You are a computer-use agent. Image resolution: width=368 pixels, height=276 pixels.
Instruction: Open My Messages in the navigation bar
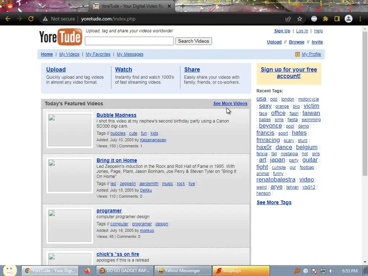(130, 54)
